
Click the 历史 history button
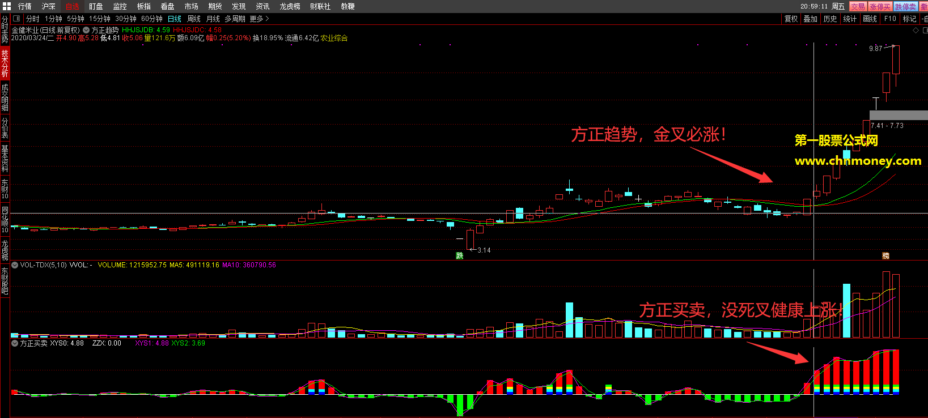tap(830, 19)
